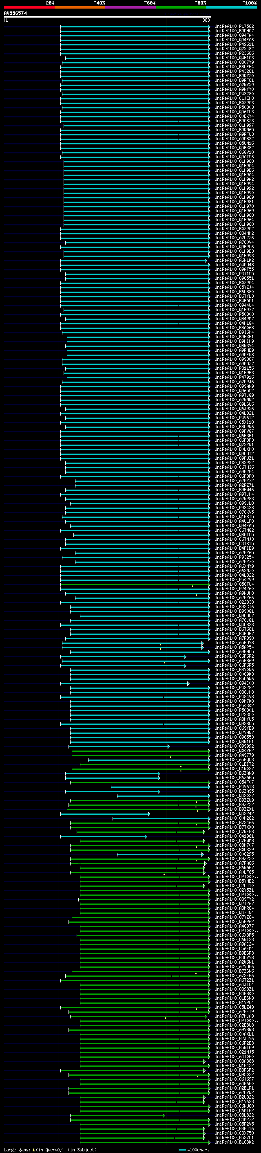Open the UniRef100_C6F6P2 hit link

pyautogui.click(x=234, y=656)
